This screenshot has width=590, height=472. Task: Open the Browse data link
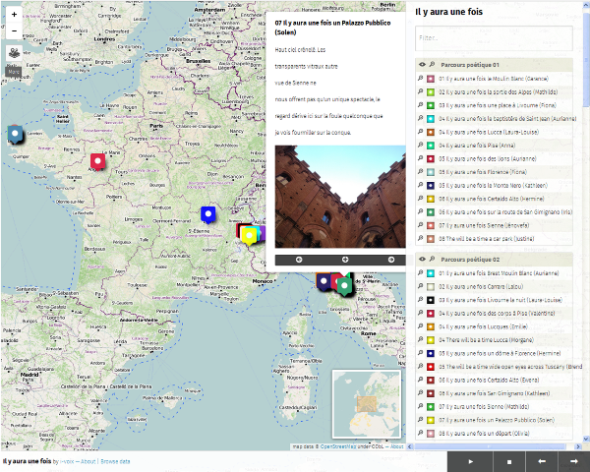click(115, 461)
